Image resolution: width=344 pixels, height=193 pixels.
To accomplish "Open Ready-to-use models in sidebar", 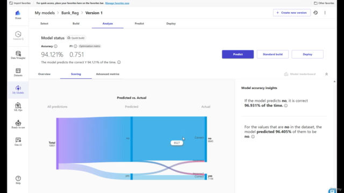I will (x=18, y=124).
